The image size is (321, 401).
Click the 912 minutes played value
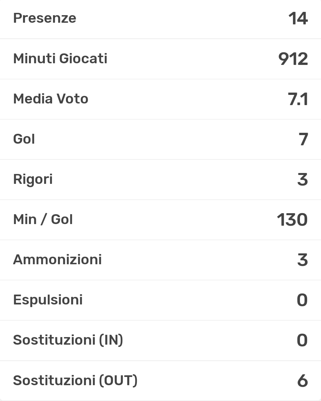[293, 59]
